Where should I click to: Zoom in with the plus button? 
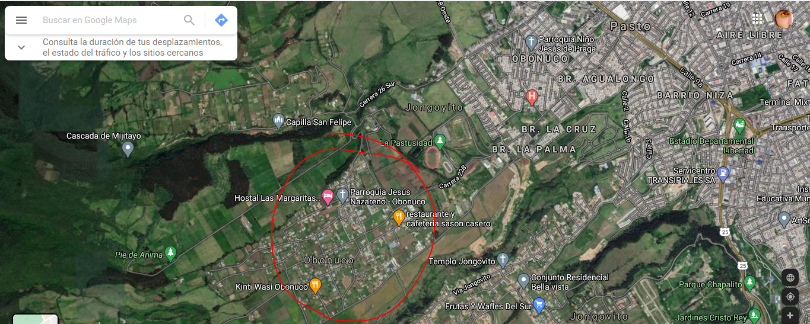click(790, 316)
